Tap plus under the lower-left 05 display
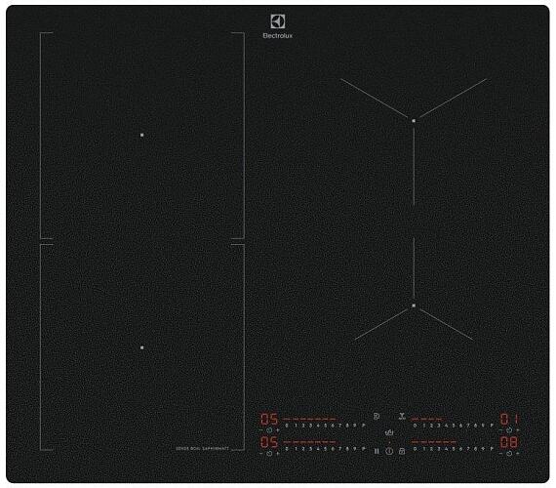556x488 pixels. pos(278,454)
